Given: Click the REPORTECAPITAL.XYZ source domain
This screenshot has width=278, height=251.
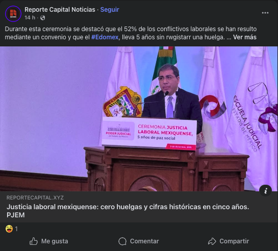Looking at the screenshot, I should pyautogui.click(x=35, y=197).
